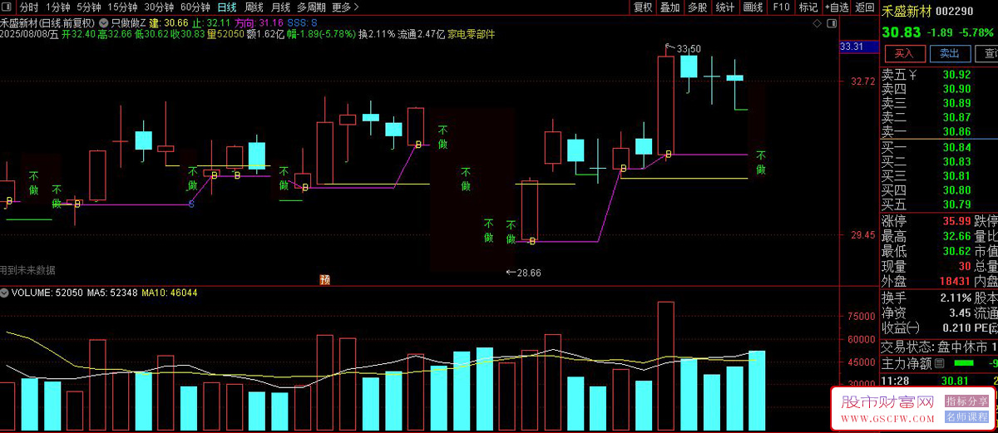Viewport: 998px width, 433px height.
Task: Click 涨停 limit-up price 35.99
Action: [x=956, y=221]
